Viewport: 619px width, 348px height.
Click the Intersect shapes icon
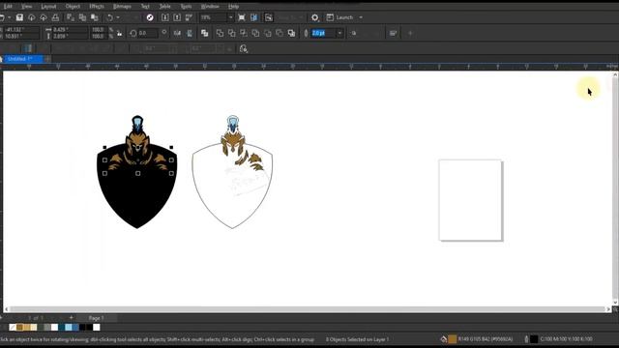tap(244, 33)
